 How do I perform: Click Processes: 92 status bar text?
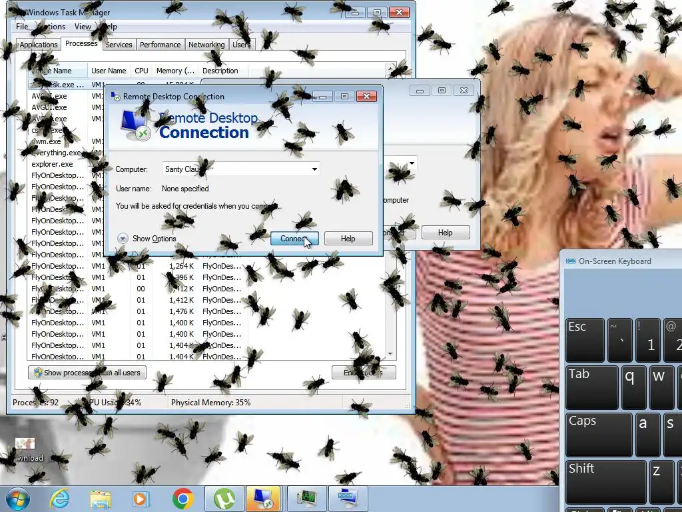click(35, 403)
